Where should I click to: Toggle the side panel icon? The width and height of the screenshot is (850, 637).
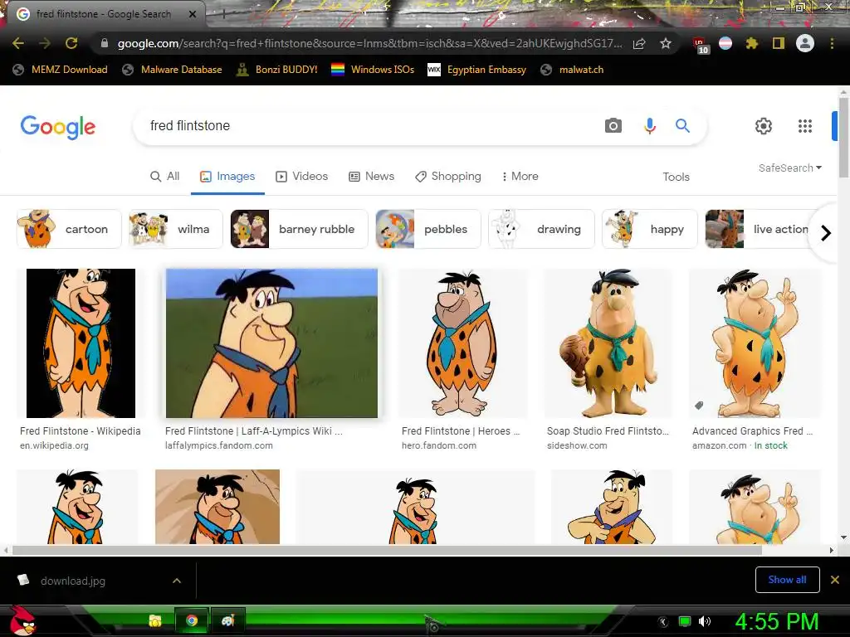[778, 43]
